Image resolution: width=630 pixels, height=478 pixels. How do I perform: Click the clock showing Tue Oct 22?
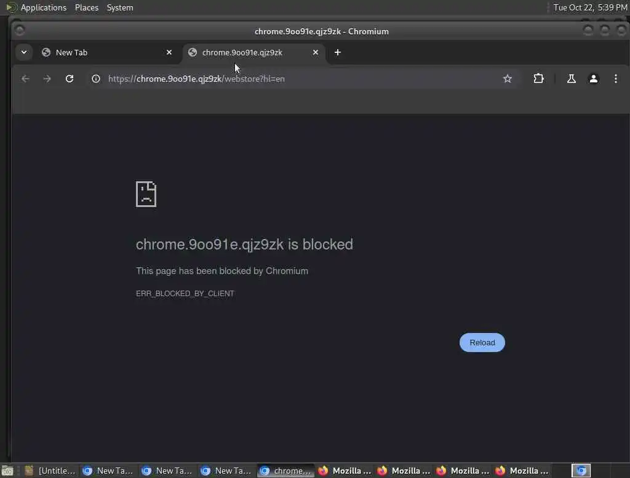[590, 7]
